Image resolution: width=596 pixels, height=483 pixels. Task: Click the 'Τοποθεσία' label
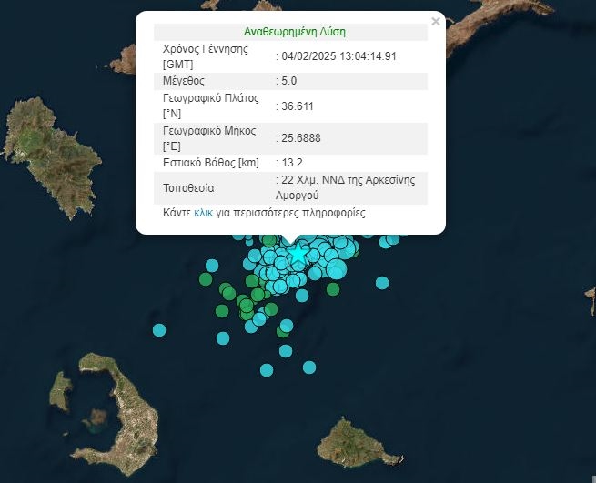(x=188, y=188)
